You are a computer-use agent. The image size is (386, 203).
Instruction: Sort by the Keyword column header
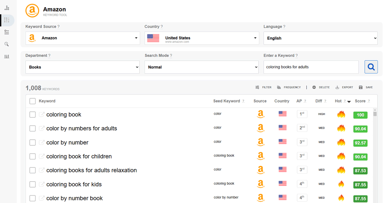[x=47, y=101]
